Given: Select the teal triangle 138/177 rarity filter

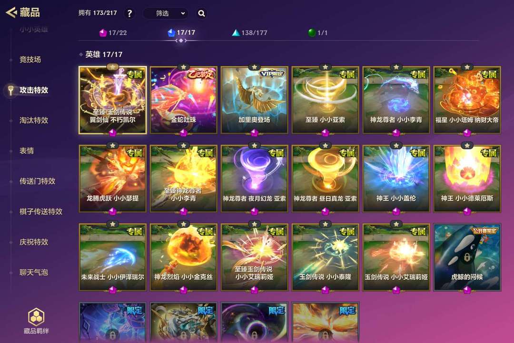Looking at the screenshot, I should point(249,33).
